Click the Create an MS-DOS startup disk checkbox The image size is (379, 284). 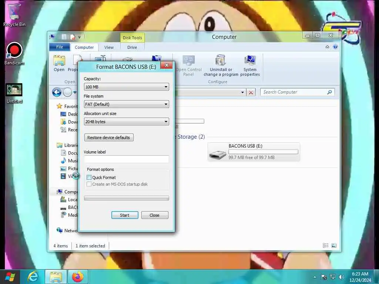(x=89, y=184)
